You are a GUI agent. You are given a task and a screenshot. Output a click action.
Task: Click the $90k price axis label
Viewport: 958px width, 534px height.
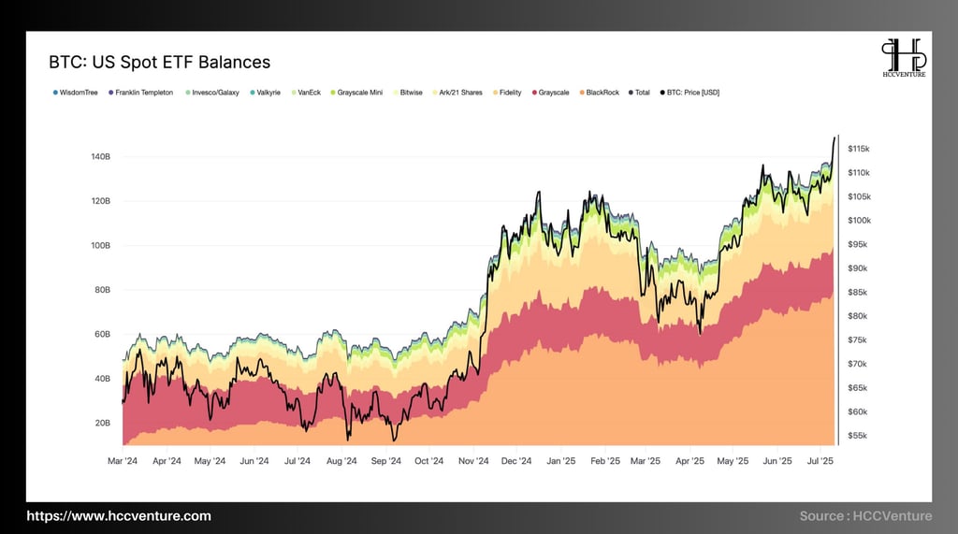[x=857, y=268]
